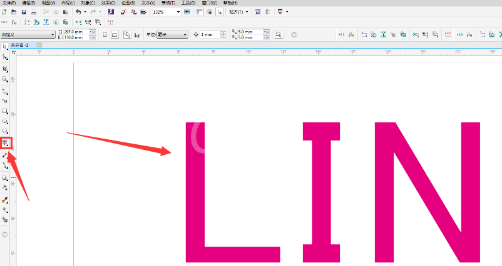Viewport: 502px width, 266px height.
Task: Open the units dropdown
Action: [172, 34]
